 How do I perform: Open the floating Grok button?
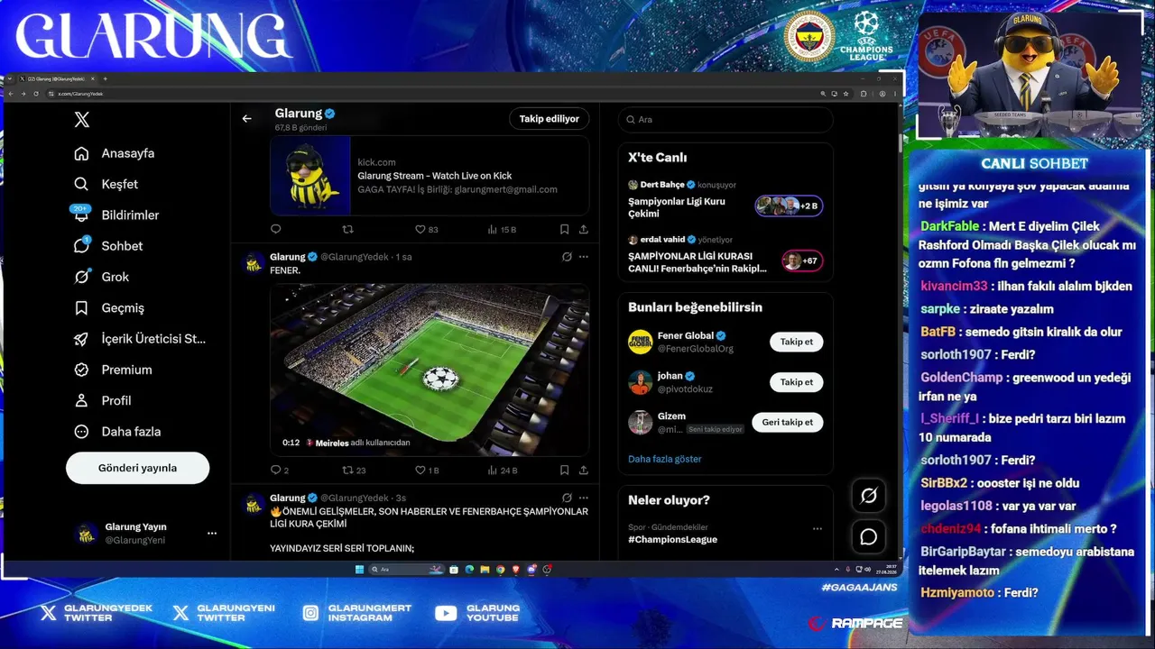tap(869, 496)
